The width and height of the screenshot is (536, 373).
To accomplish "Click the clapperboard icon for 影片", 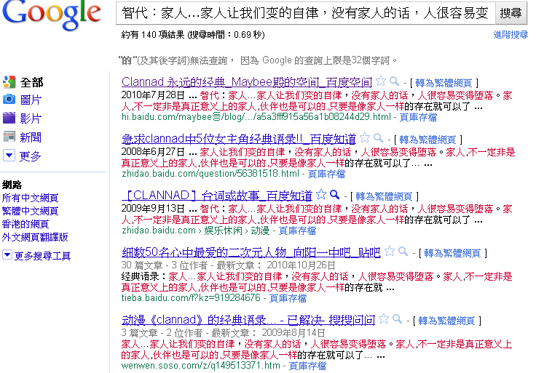I will click(9, 118).
